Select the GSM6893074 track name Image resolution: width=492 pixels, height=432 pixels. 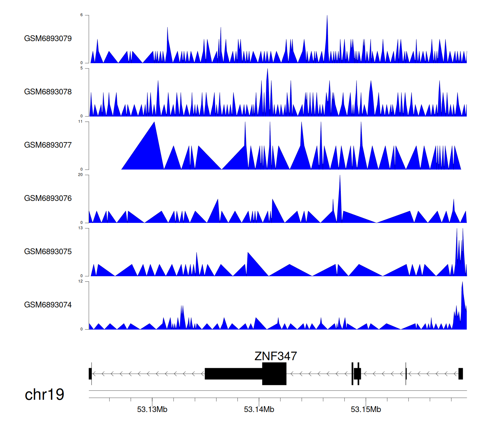point(48,305)
